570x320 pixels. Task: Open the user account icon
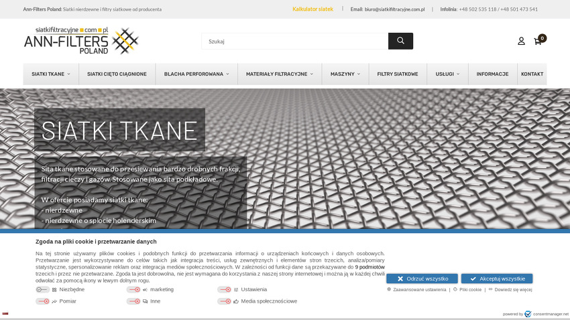(x=521, y=41)
